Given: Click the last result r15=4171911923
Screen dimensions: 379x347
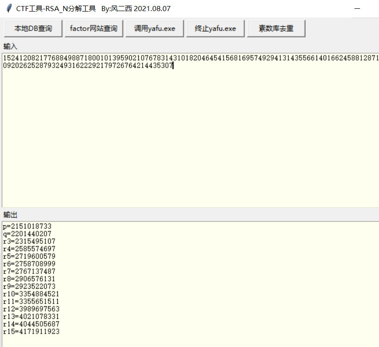Looking at the screenshot, I should 31,332.
